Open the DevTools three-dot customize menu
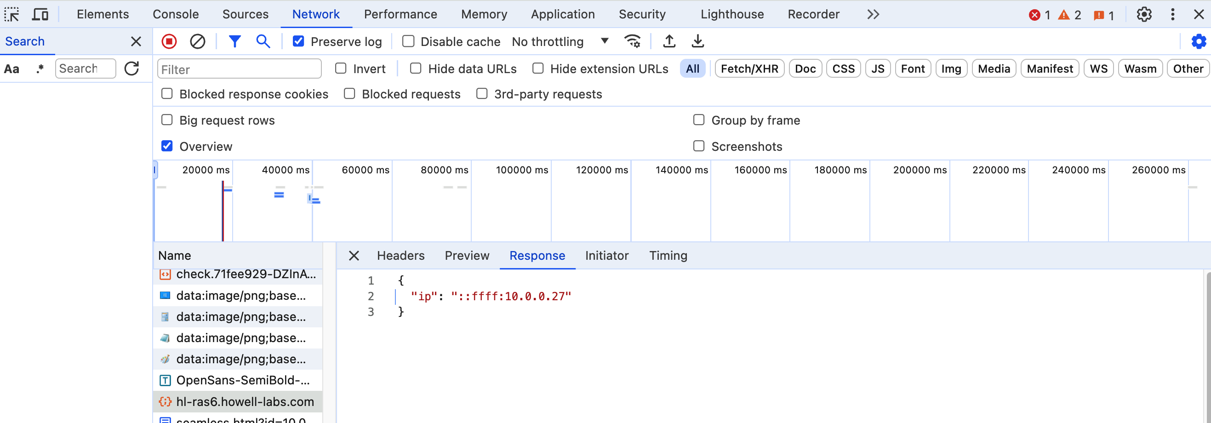The image size is (1211, 423). click(1172, 15)
